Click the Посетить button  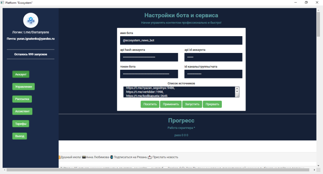click(150, 104)
